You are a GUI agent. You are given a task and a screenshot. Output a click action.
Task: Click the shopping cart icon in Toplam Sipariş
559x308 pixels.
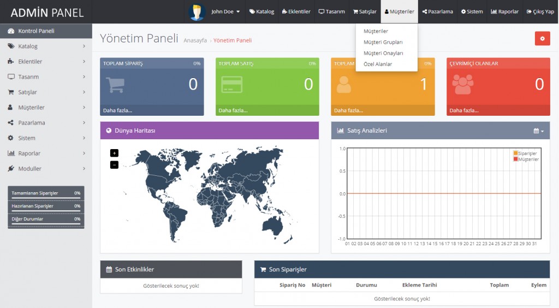click(x=115, y=85)
